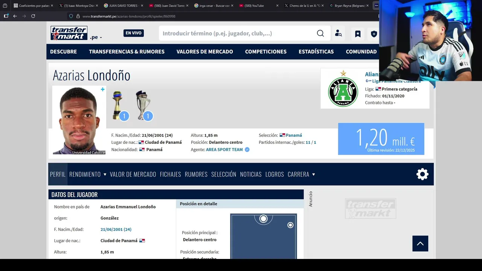This screenshot has width=482, height=271.
Task: Select the LOGROS tab
Action: click(x=275, y=174)
